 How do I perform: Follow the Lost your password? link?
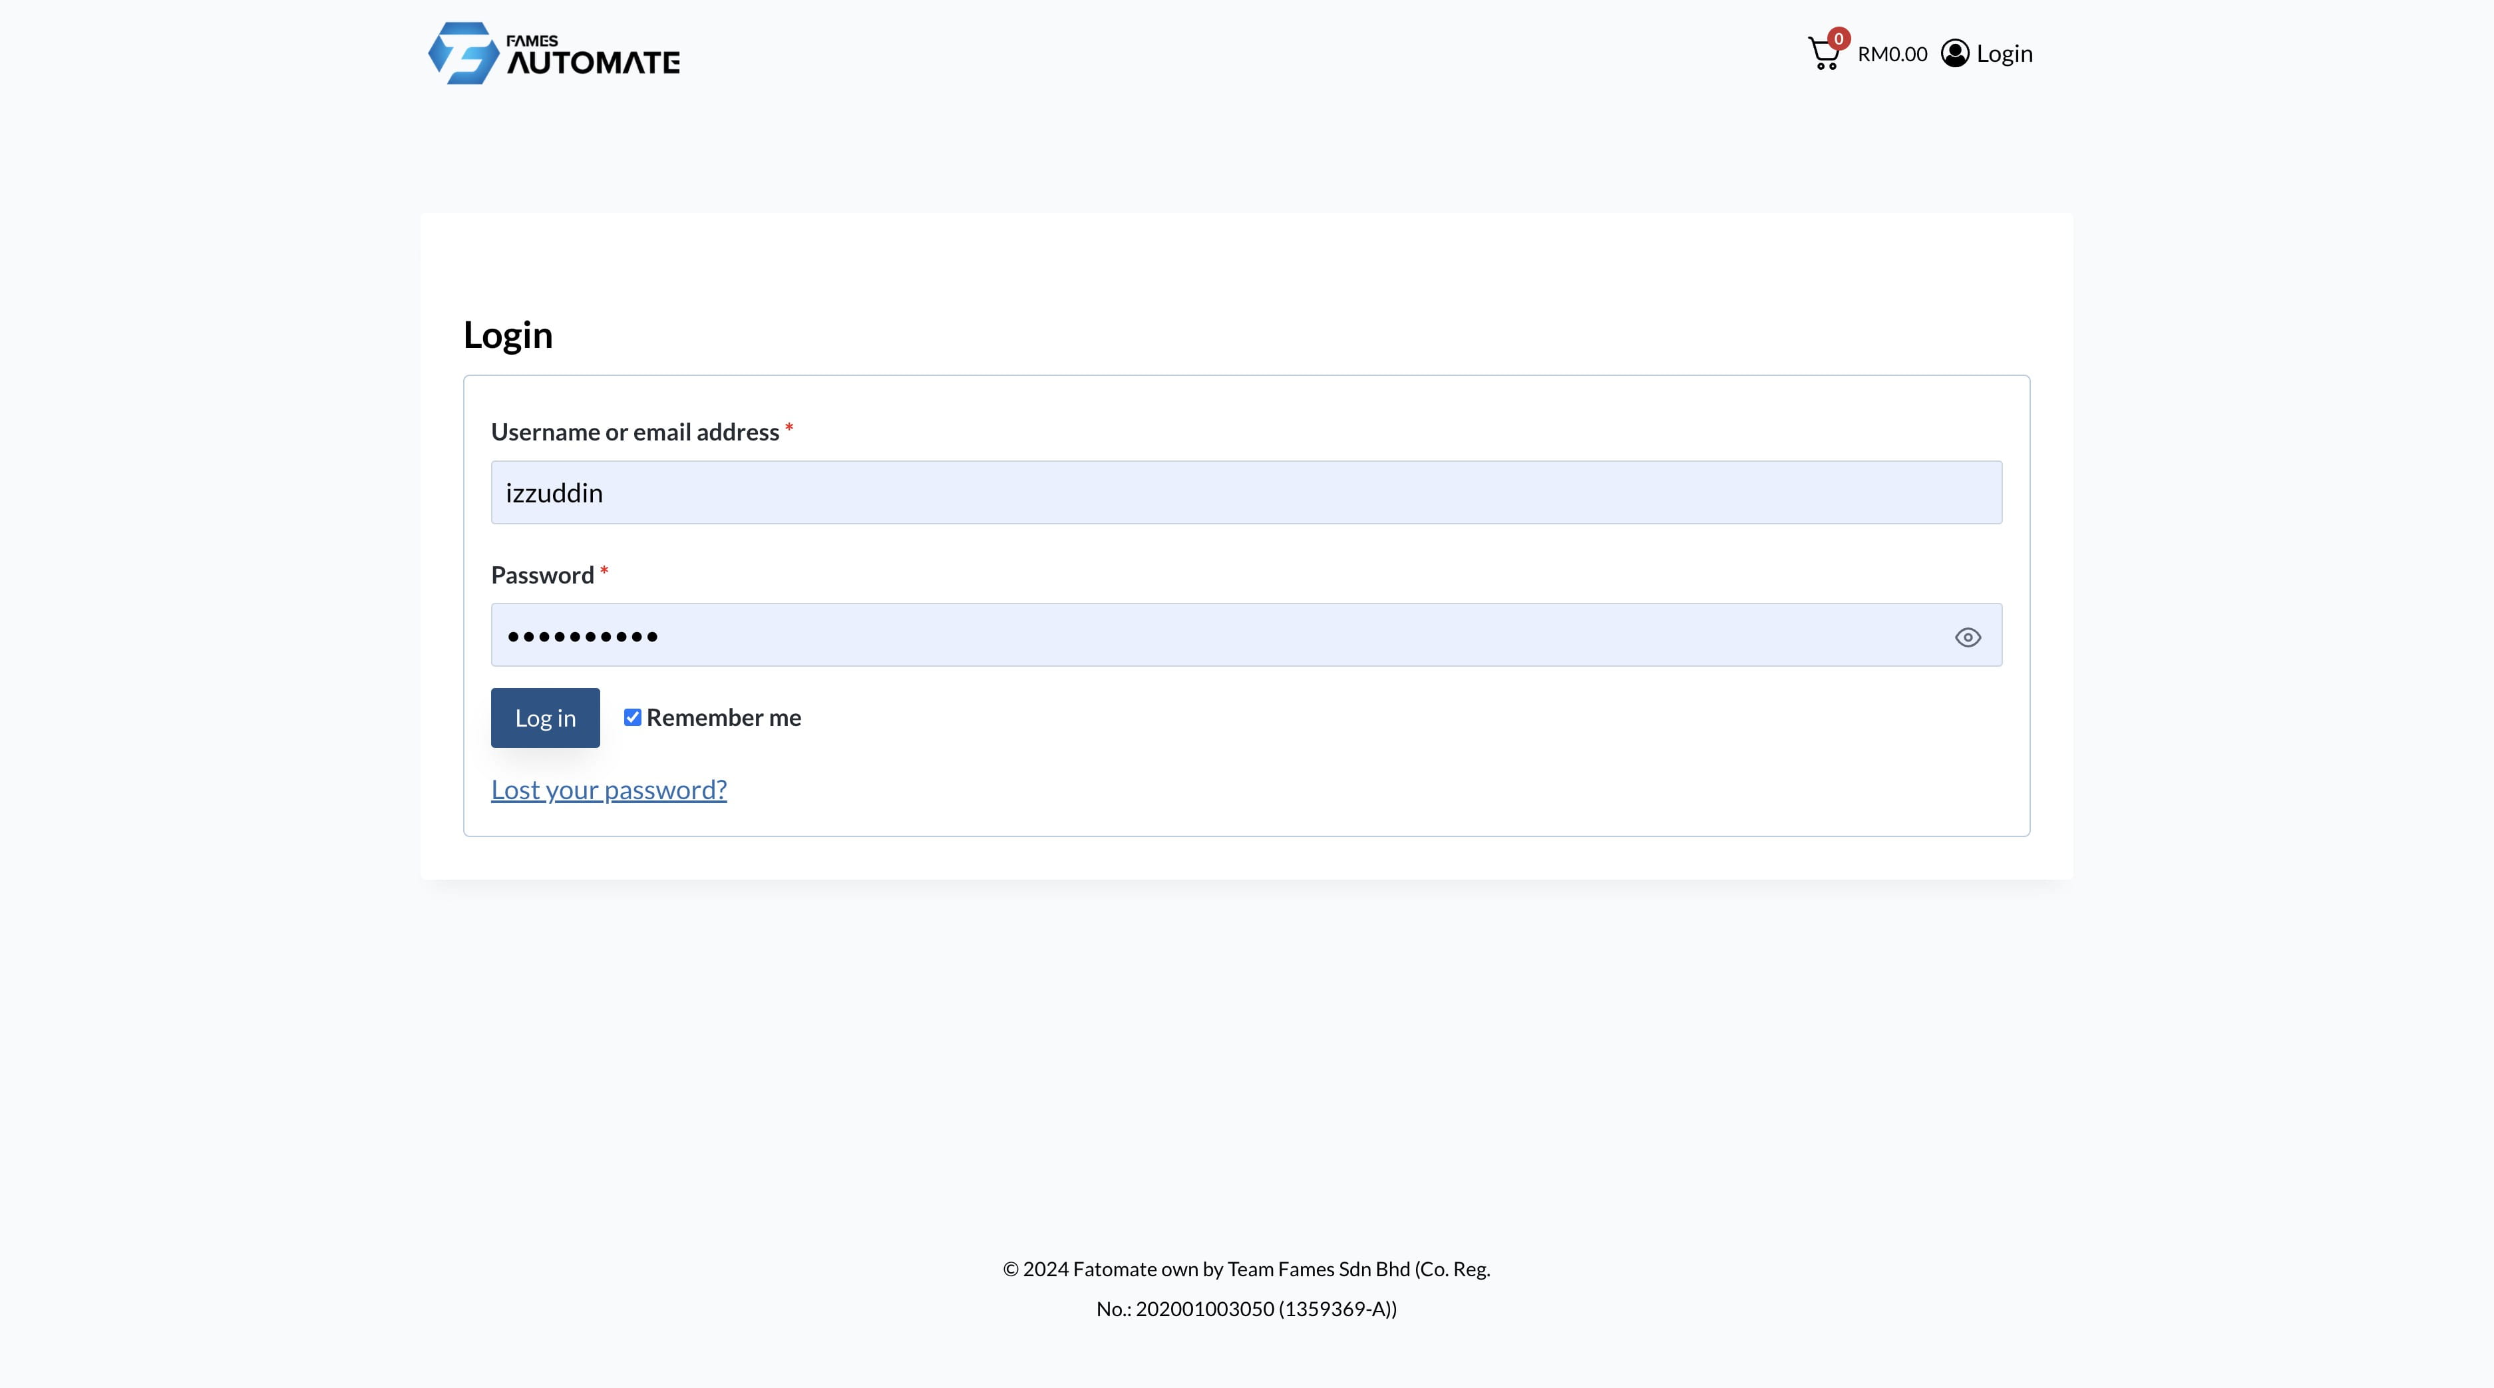[609, 790]
